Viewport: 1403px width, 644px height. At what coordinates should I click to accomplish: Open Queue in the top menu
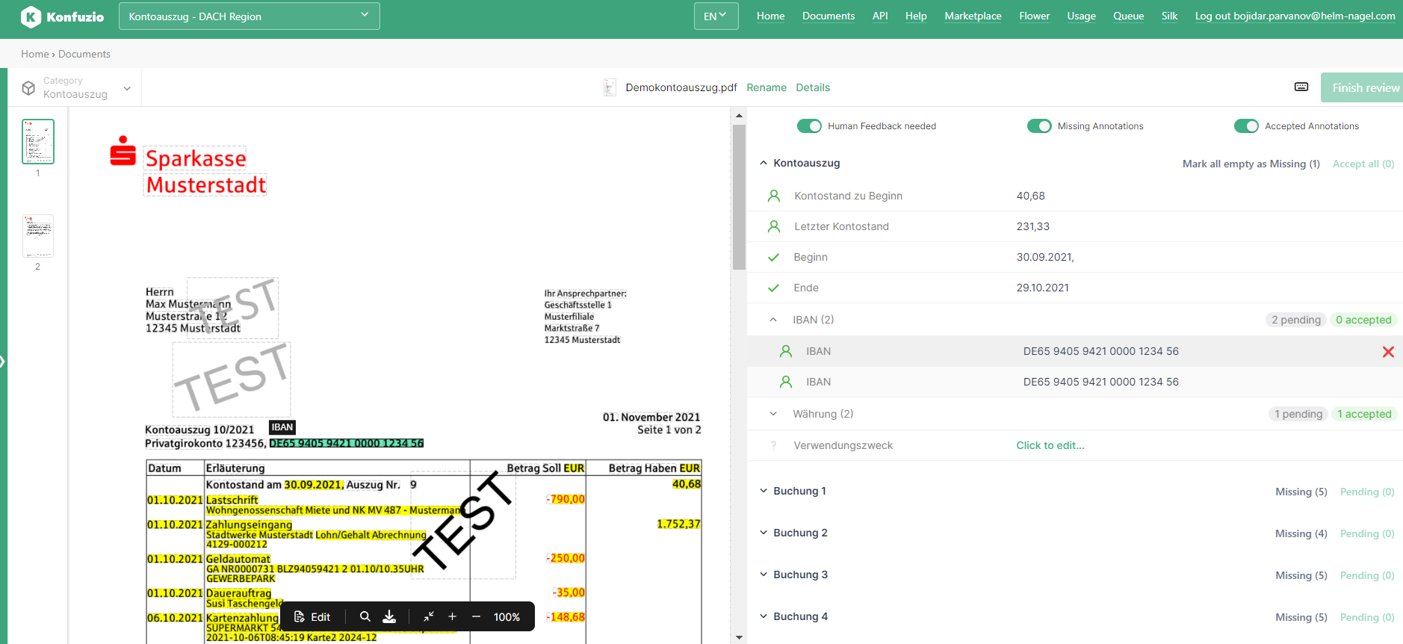tap(1128, 16)
